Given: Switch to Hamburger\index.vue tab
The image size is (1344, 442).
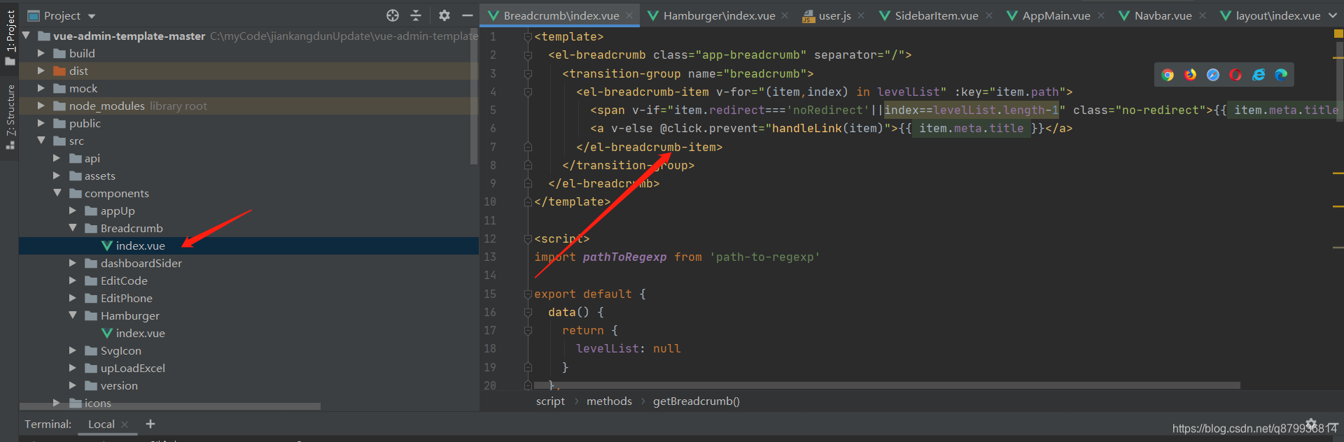Looking at the screenshot, I should pyautogui.click(x=718, y=15).
